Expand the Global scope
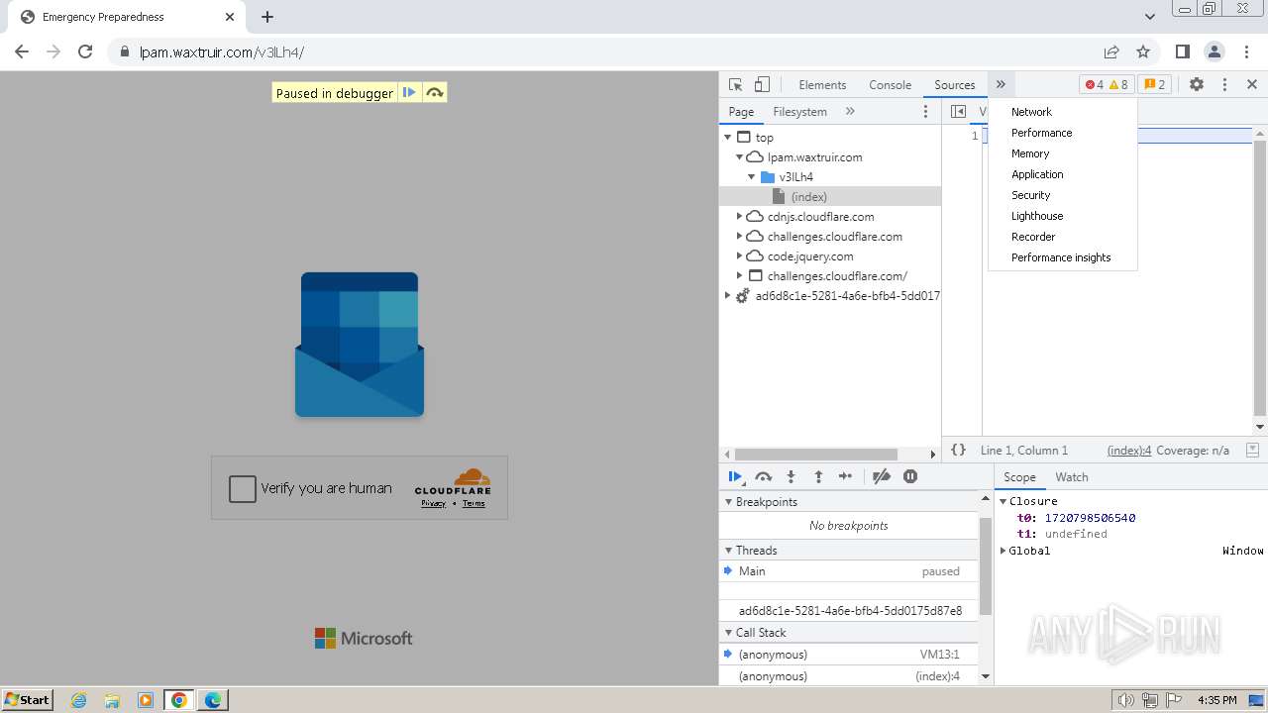1268x713 pixels. click(1003, 551)
